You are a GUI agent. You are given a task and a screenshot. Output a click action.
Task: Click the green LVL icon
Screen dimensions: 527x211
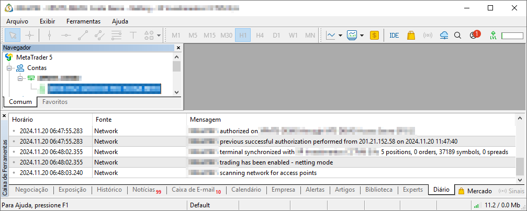tap(493, 36)
